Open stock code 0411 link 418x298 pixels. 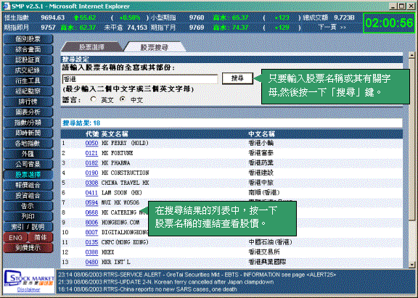coord(91,193)
